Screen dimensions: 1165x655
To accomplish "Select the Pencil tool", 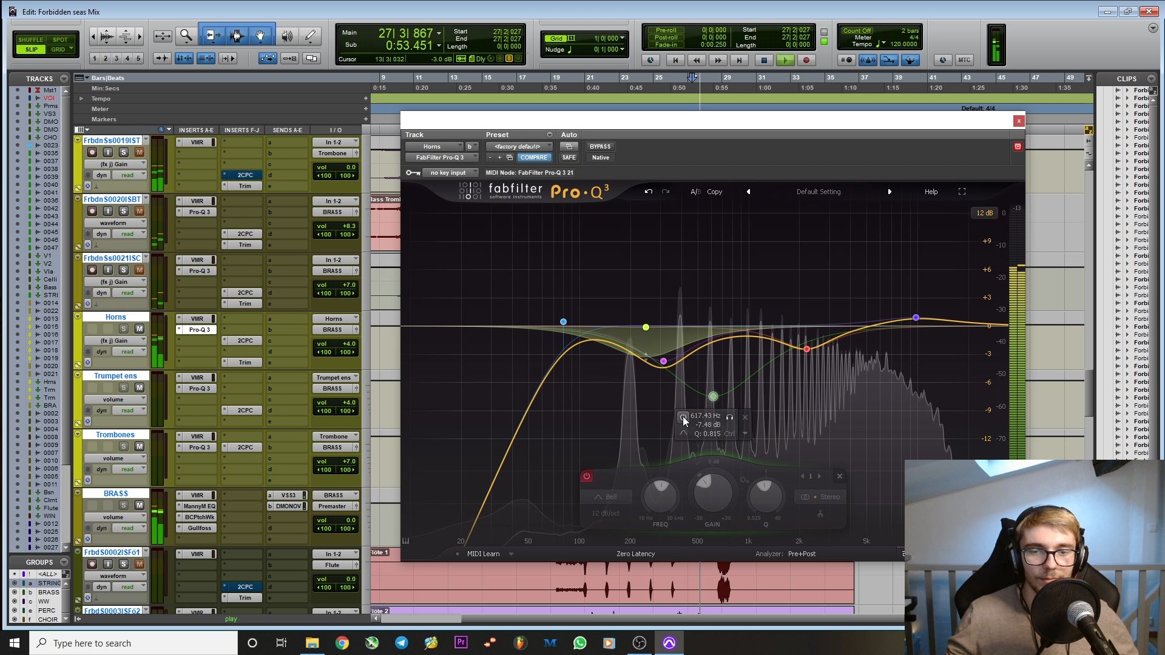I will point(309,36).
